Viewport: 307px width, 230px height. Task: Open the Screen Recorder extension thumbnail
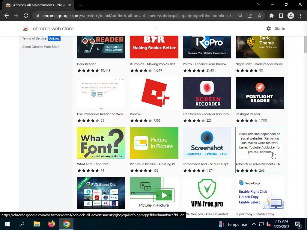coord(207,93)
